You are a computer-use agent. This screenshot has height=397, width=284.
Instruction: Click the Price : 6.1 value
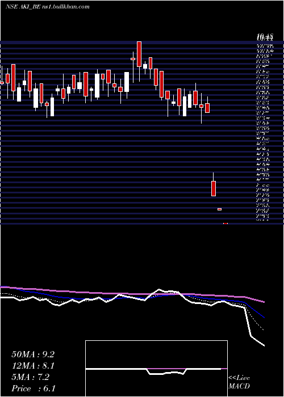[34, 388]
